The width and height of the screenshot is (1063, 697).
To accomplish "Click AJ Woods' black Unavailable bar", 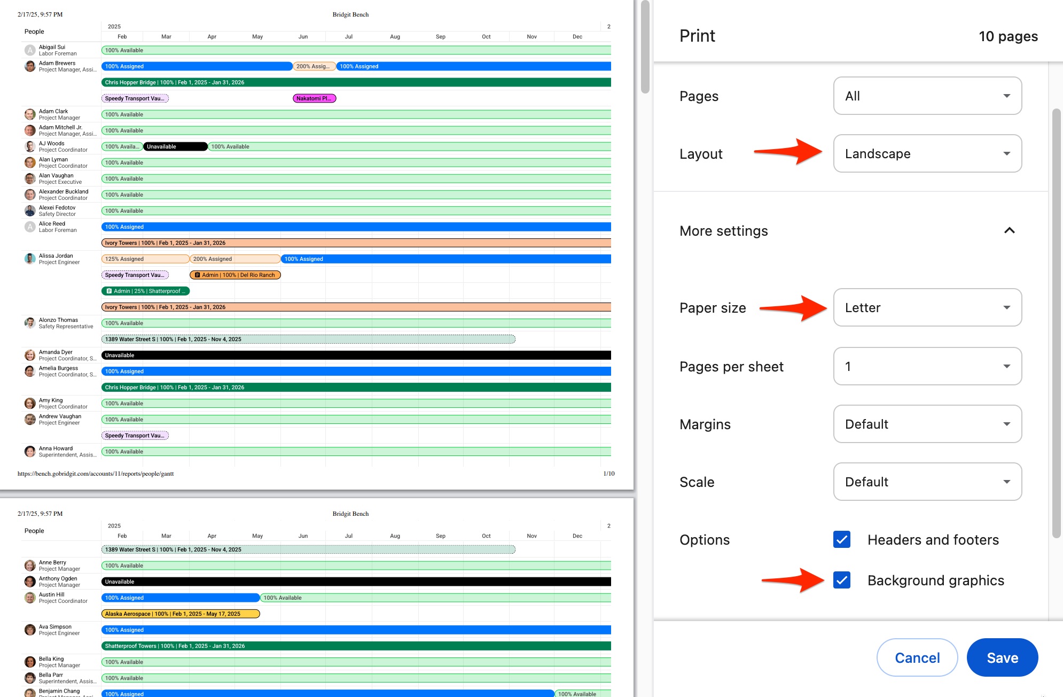I will tap(175, 146).
